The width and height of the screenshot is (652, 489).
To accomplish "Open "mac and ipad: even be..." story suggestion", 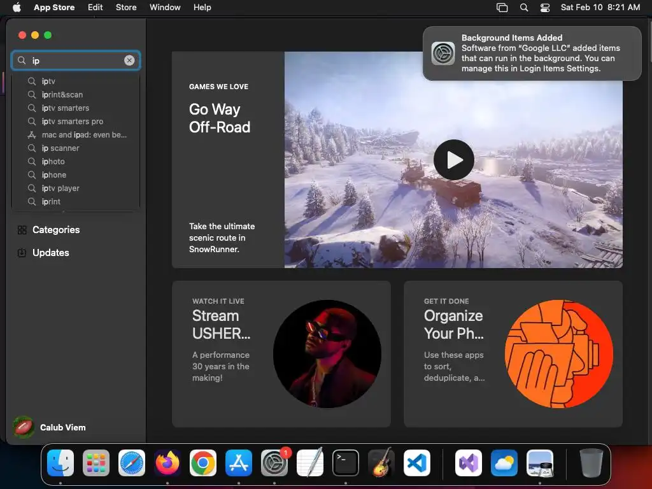I will (76, 135).
